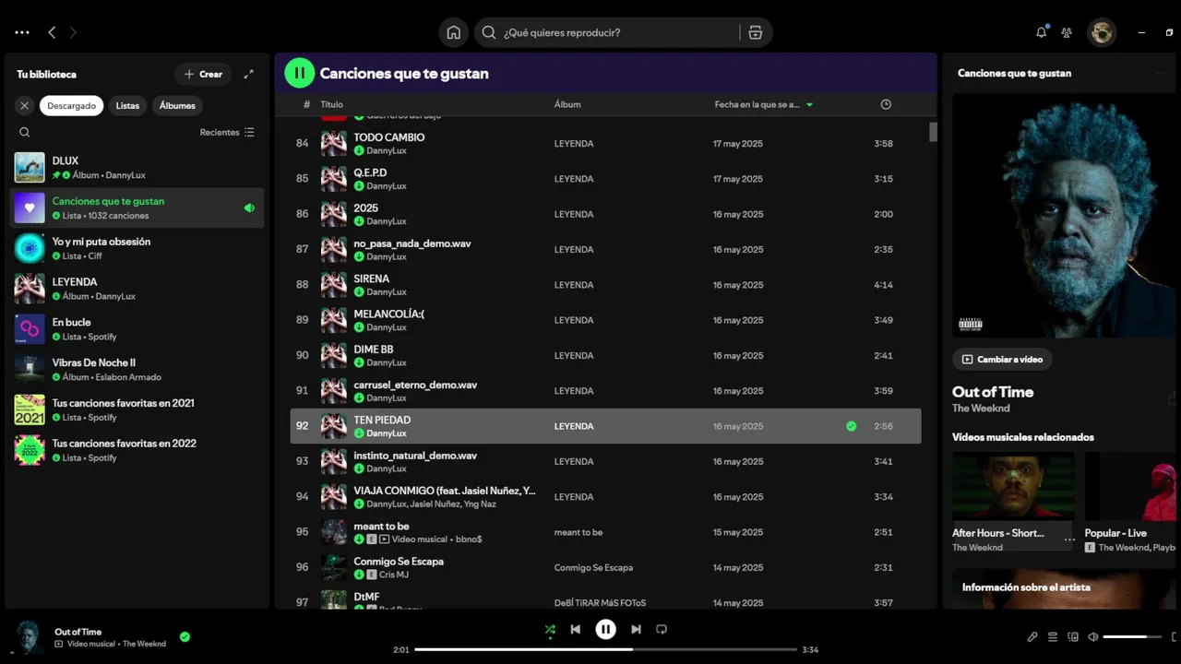This screenshot has height=664, width=1181.
Task: Open the Browse icon in search bar
Action: tap(756, 32)
